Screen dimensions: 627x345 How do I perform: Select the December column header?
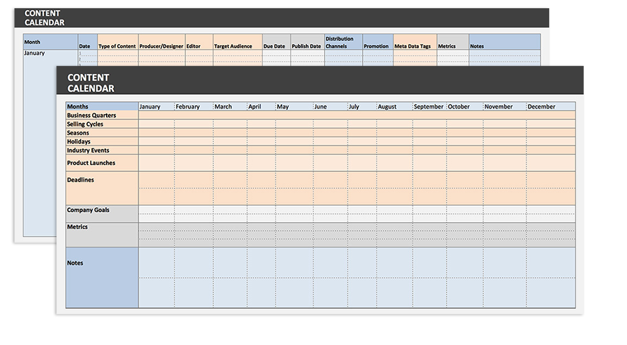pos(551,107)
